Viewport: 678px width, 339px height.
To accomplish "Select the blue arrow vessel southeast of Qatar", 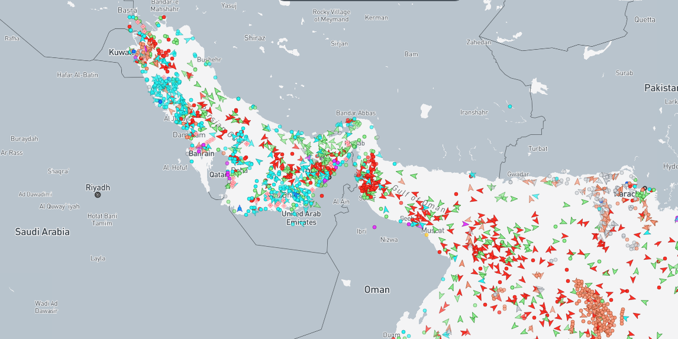I will [x=240, y=208].
